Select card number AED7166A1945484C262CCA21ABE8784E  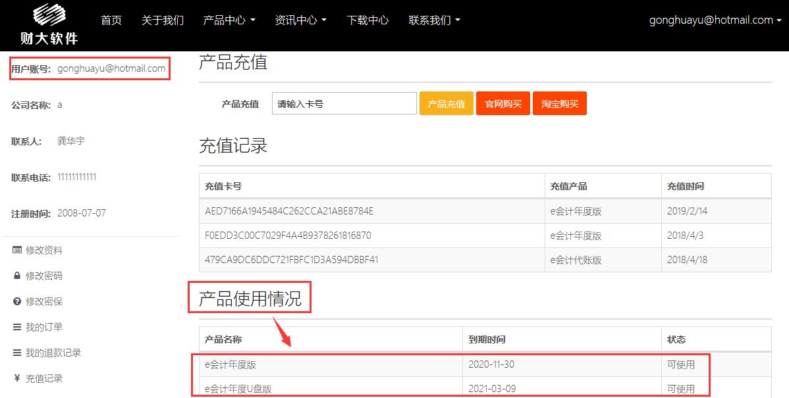289,211
